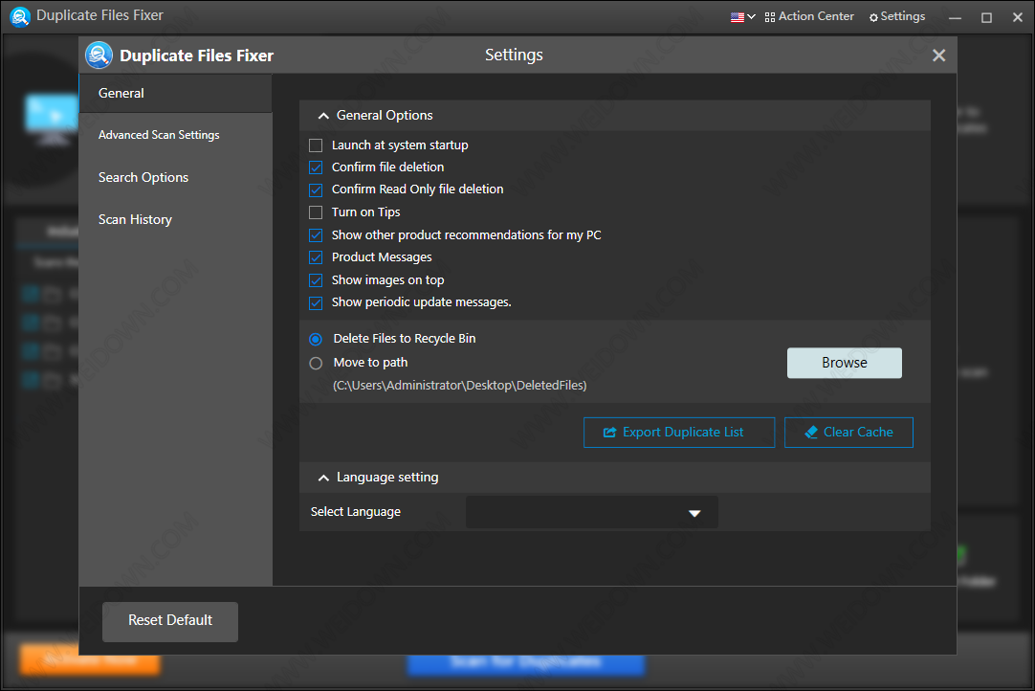
Task: Toggle the Product Messages checkbox
Action: [x=316, y=257]
